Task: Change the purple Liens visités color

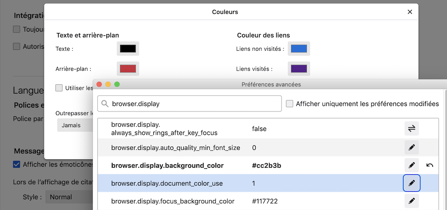Action: pyautogui.click(x=299, y=69)
